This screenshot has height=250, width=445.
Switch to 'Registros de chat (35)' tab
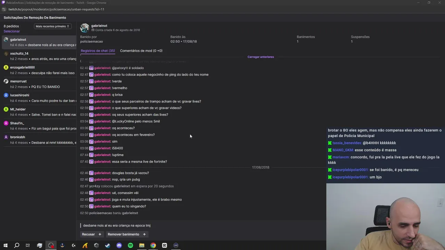tap(98, 51)
